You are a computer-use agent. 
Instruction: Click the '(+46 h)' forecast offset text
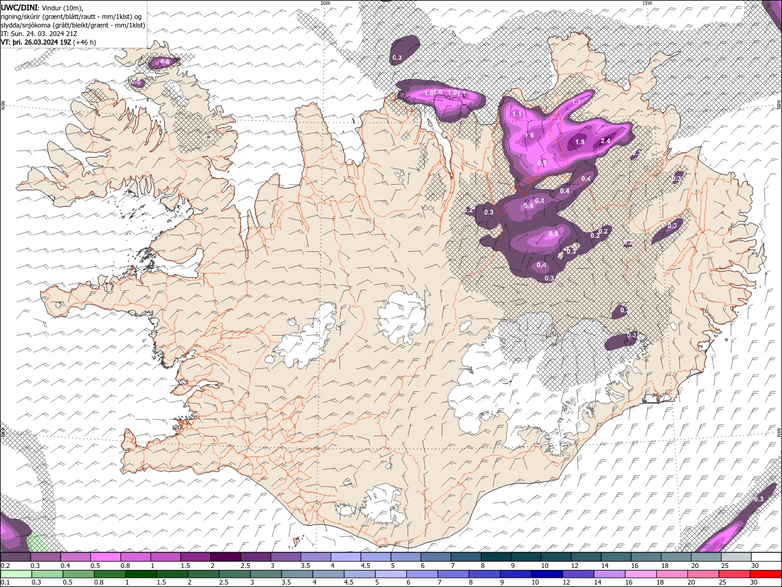85,42
